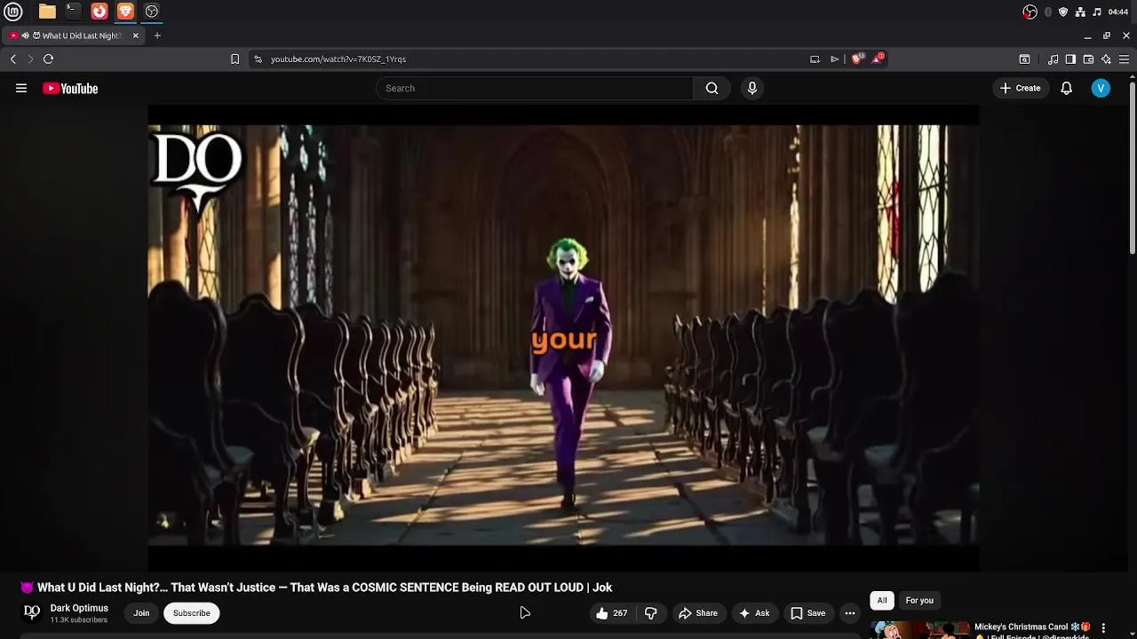Open the security shield tray icon
The width and height of the screenshot is (1137, 639).
click(x=1063, y=12)
